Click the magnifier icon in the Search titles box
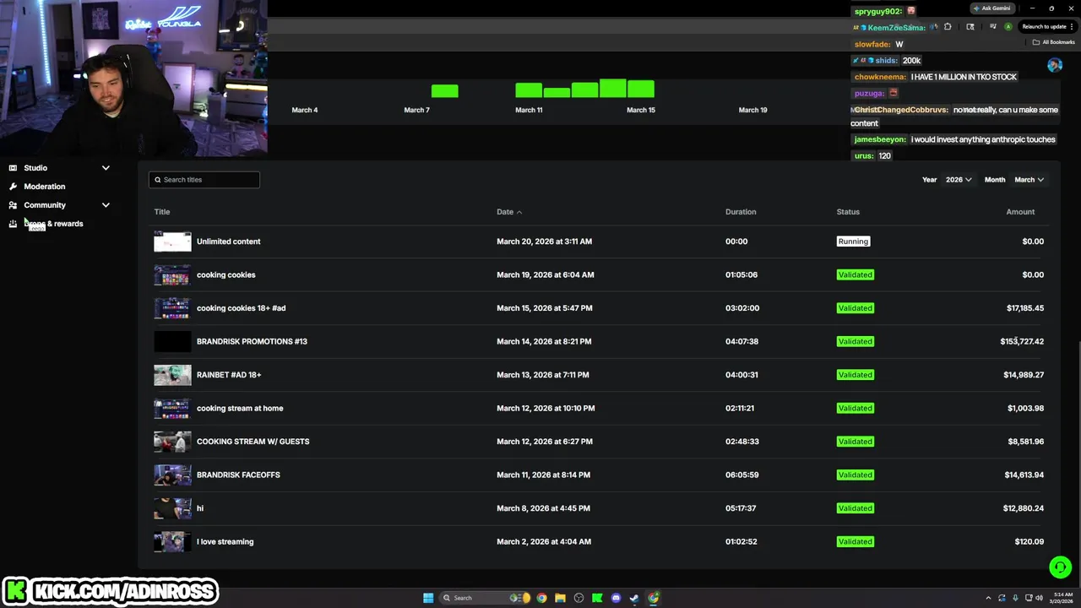Screen dimensions: 1081x608 tap(157, 180)
